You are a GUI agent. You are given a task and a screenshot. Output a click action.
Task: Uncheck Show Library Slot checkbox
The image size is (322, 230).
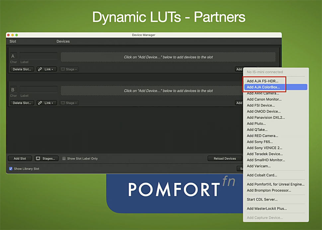(11, 169)
